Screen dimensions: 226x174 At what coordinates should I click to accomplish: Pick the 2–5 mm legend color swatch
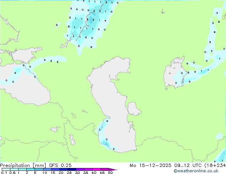pyautogui.click(x=31, y=169)
